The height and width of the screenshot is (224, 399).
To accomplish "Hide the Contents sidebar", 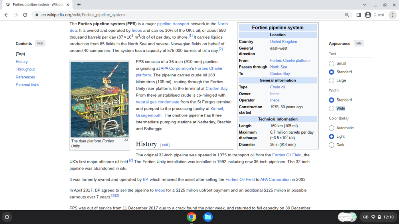I will (x=40, y=43).
